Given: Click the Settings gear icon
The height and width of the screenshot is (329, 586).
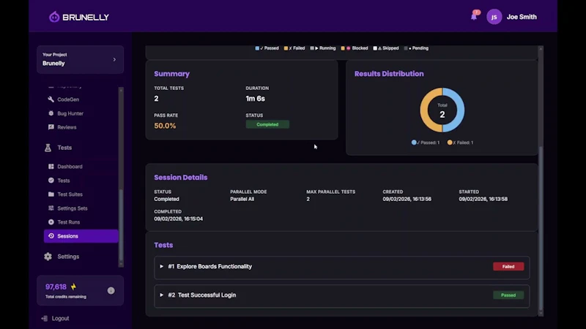Looking at the screenshot, I should point(48,257).
